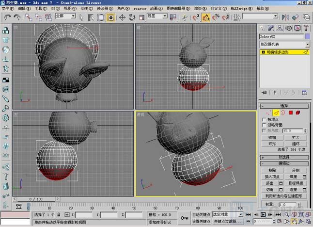This screenshot has height=227, width=313.
Task: Click the 循环 loop button
Action: click(x=296, y=144)
